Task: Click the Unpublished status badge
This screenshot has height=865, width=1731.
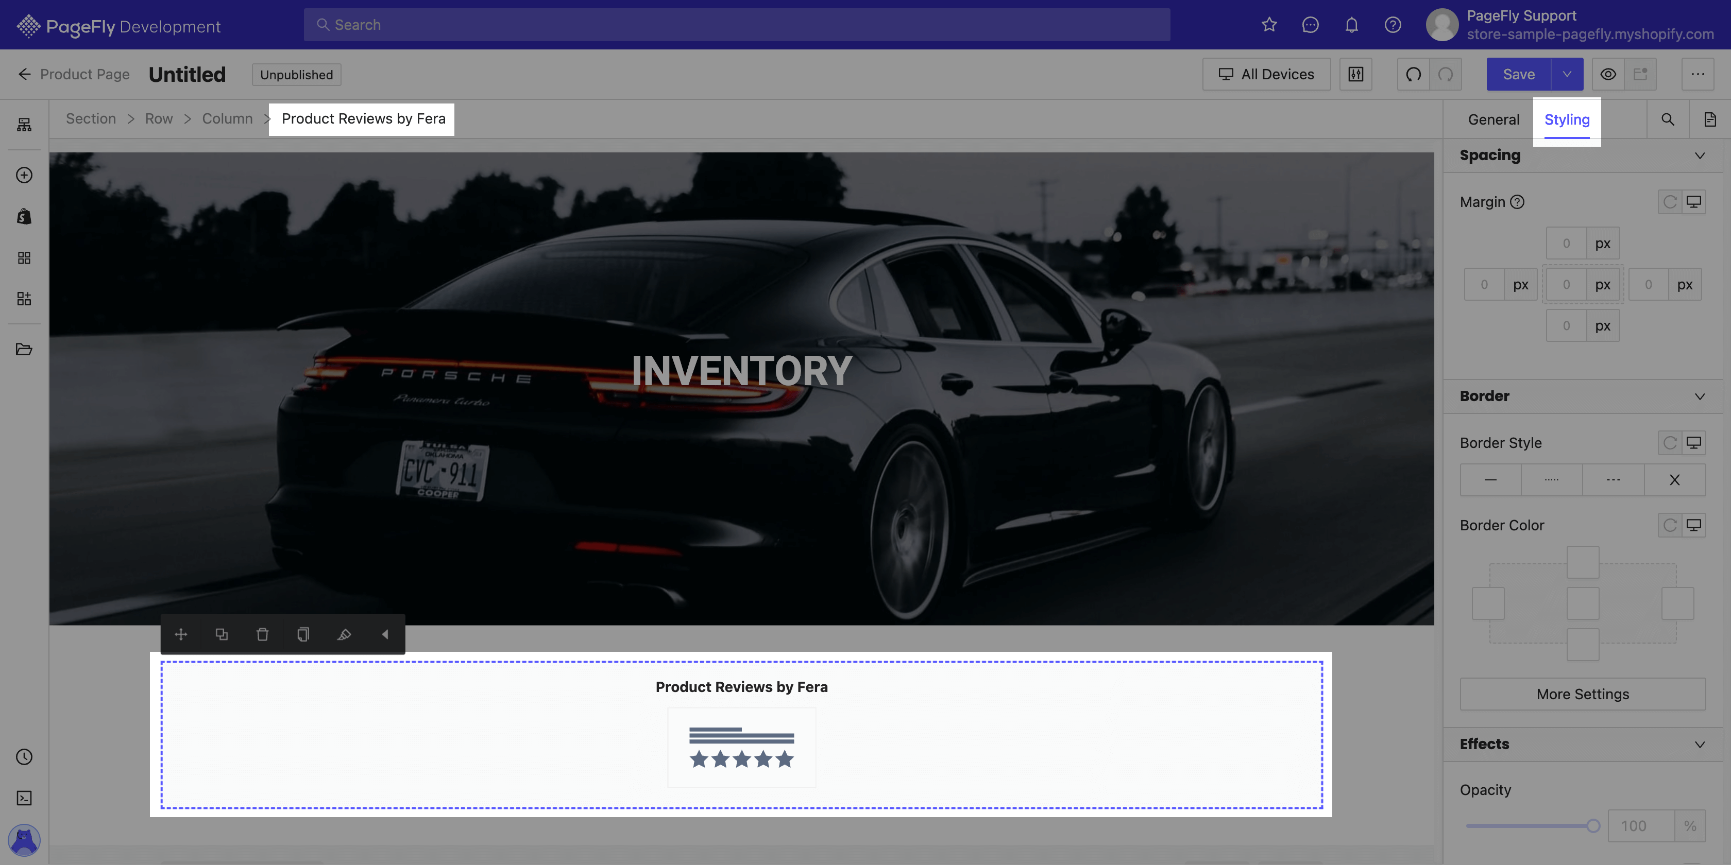Action: tap(296, 75)
